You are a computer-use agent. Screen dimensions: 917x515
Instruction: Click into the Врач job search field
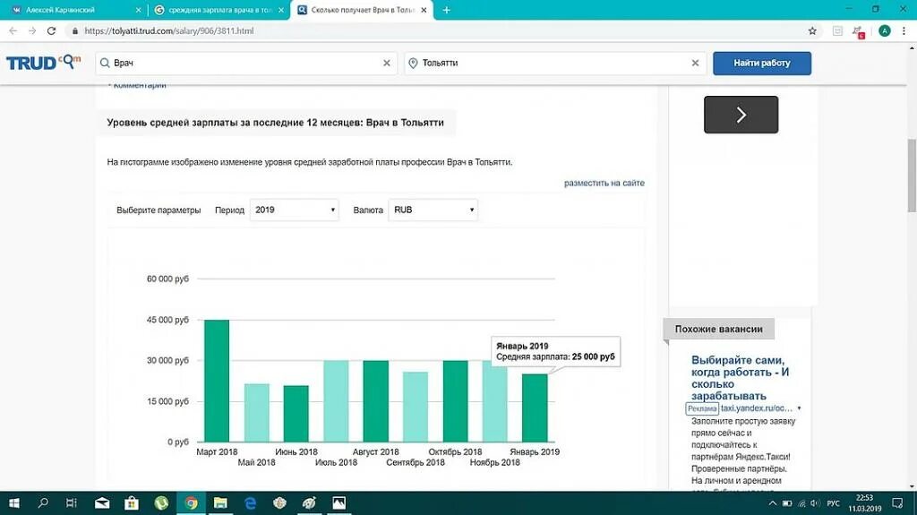point(245,64)
